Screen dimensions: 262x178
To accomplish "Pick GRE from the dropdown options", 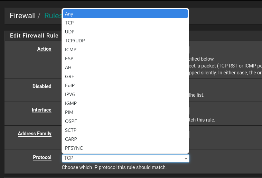I will click(125, 76).
